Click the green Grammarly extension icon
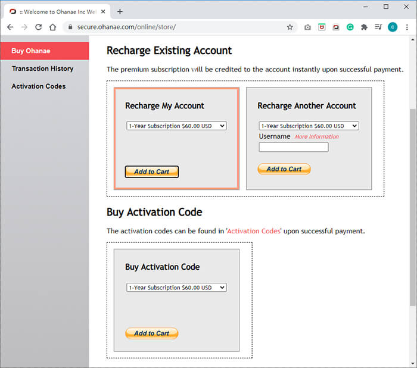 click(350, 27)
